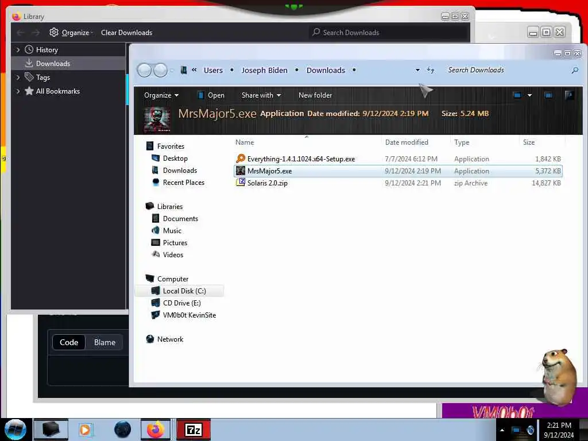This screenshot has width=588, height=441.
Task: Select Computer in navigation pane
Action: point(173,279)
